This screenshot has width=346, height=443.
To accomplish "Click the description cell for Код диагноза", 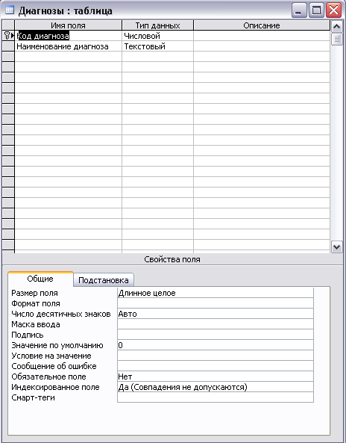I will 262,36.
